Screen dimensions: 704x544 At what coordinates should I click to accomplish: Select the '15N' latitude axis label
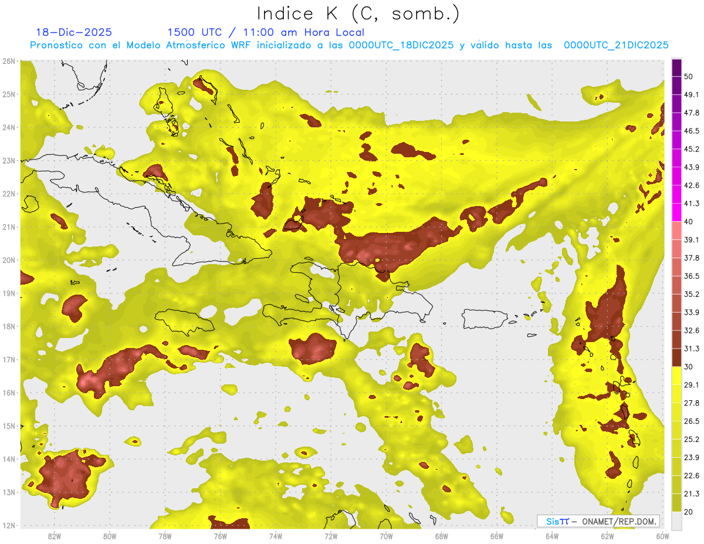tap(8, 425)
